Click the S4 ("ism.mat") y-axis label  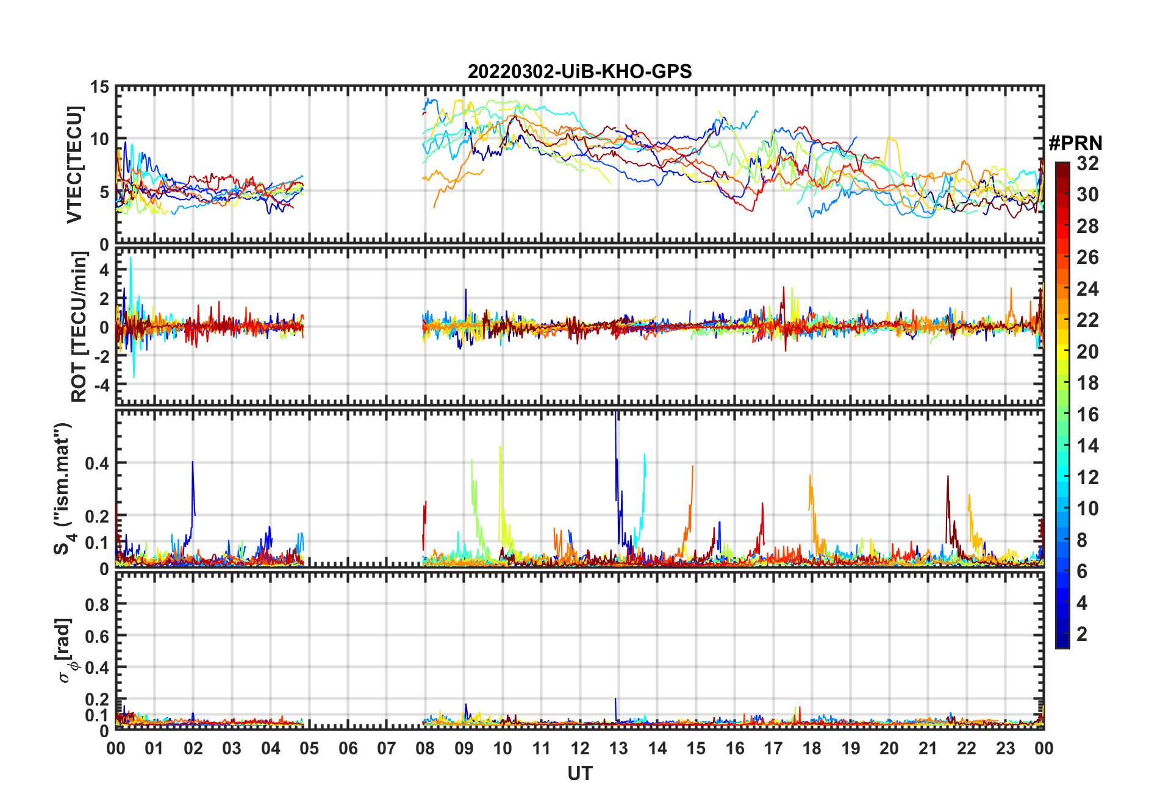[x=64, y=489]
